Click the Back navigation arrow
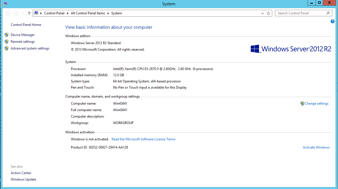This screenshot has height=189, width=338. [8, 13]
